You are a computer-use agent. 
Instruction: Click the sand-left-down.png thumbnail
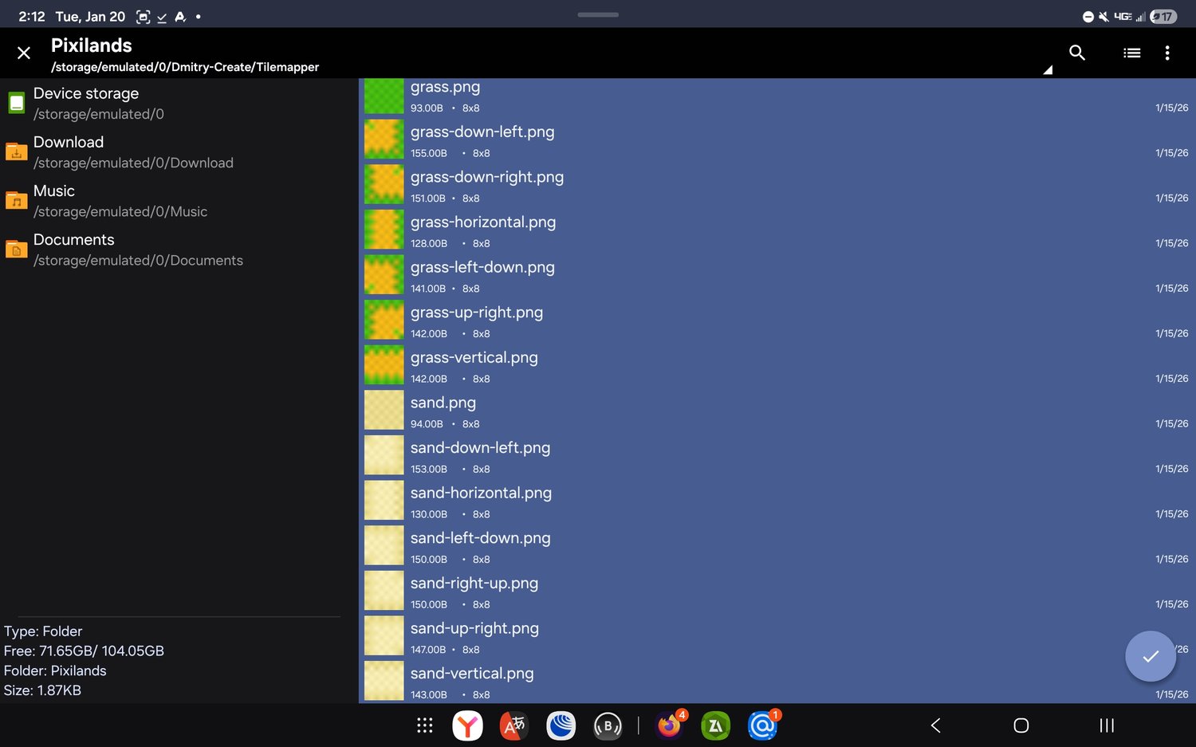[x=384, y=546]
